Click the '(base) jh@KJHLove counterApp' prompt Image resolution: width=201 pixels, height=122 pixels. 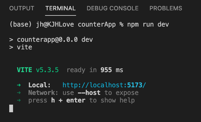(x=62, y=24)
